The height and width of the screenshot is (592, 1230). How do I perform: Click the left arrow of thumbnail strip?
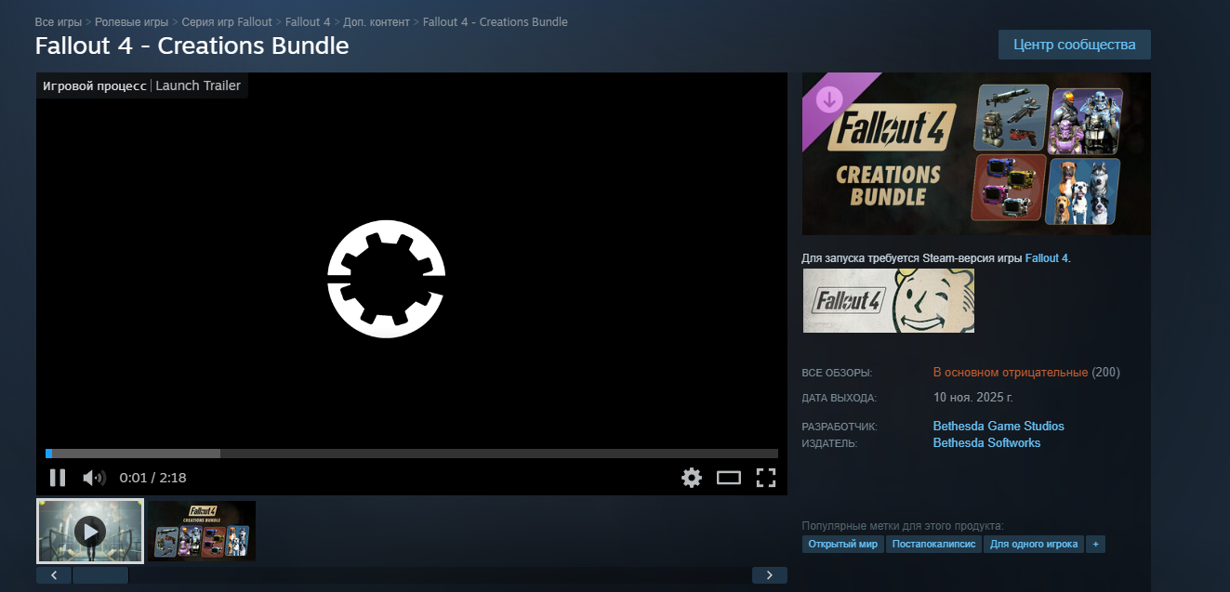click(x=54, y=575)
